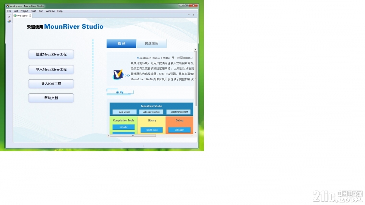Click the Target Management box

point(179,112)
